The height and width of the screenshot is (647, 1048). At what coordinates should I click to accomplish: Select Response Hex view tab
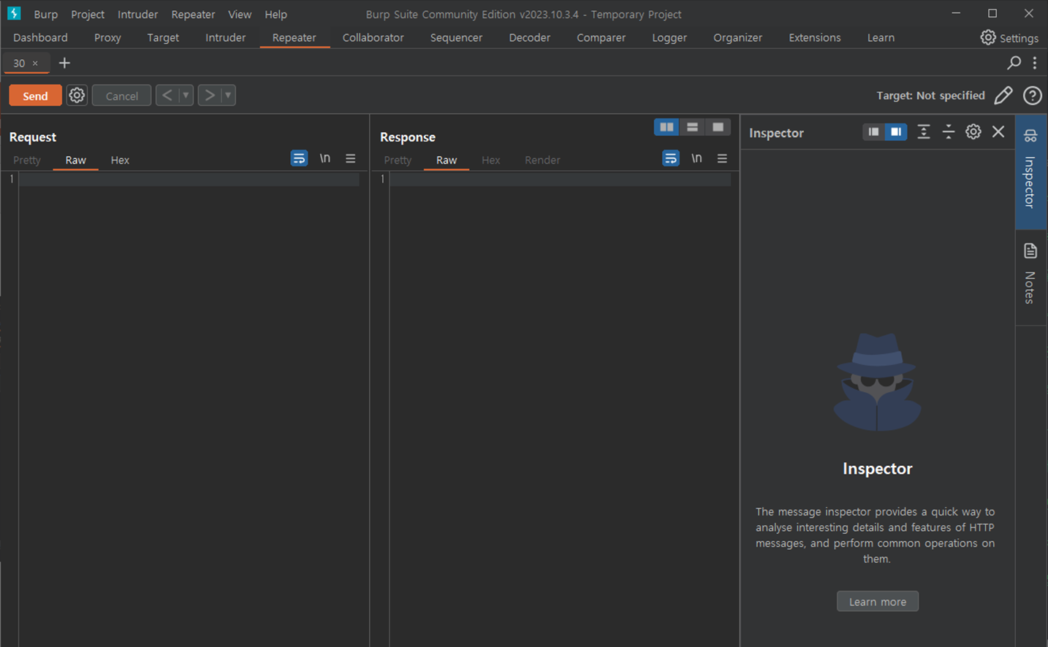[x=491, y=160]
